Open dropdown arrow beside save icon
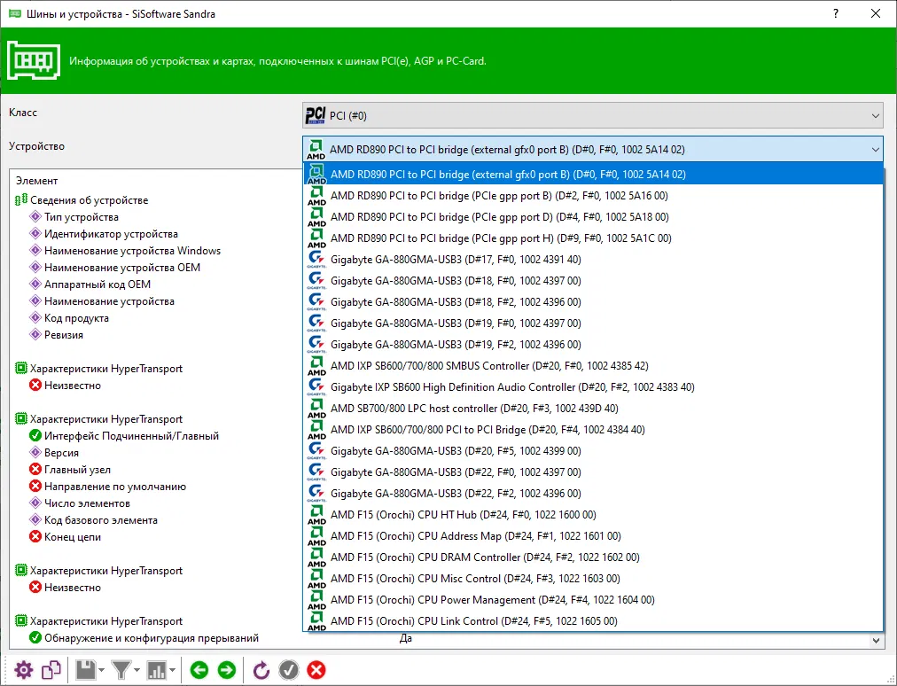 [x=101, y=670]
